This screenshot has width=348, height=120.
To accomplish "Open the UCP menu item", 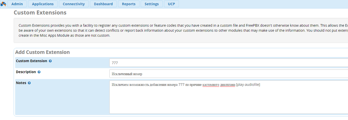I will (171, 4).
